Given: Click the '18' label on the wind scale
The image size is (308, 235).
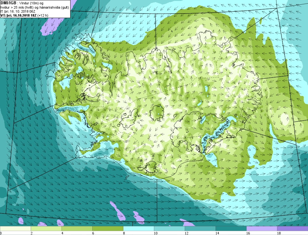Looking at the screenshot, I should [x=279, y=233].
